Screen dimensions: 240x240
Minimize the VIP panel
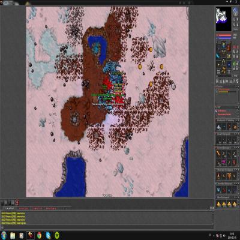[236, 107]
